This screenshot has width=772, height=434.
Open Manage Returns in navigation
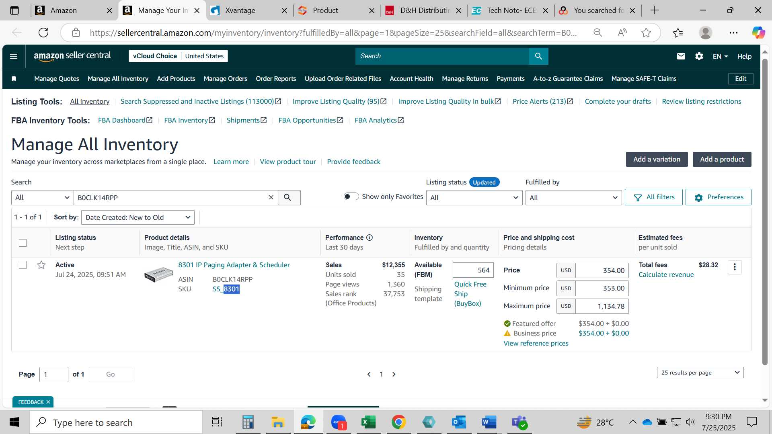(465, 79)
